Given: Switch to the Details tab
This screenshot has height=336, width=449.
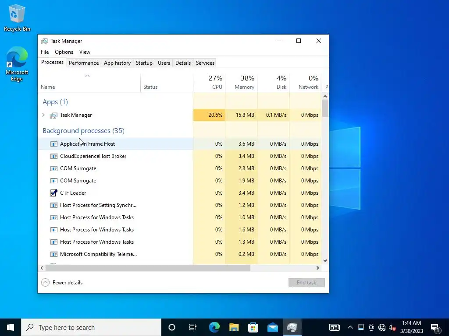Looking at the screenshot, I should tap(183, 63).
